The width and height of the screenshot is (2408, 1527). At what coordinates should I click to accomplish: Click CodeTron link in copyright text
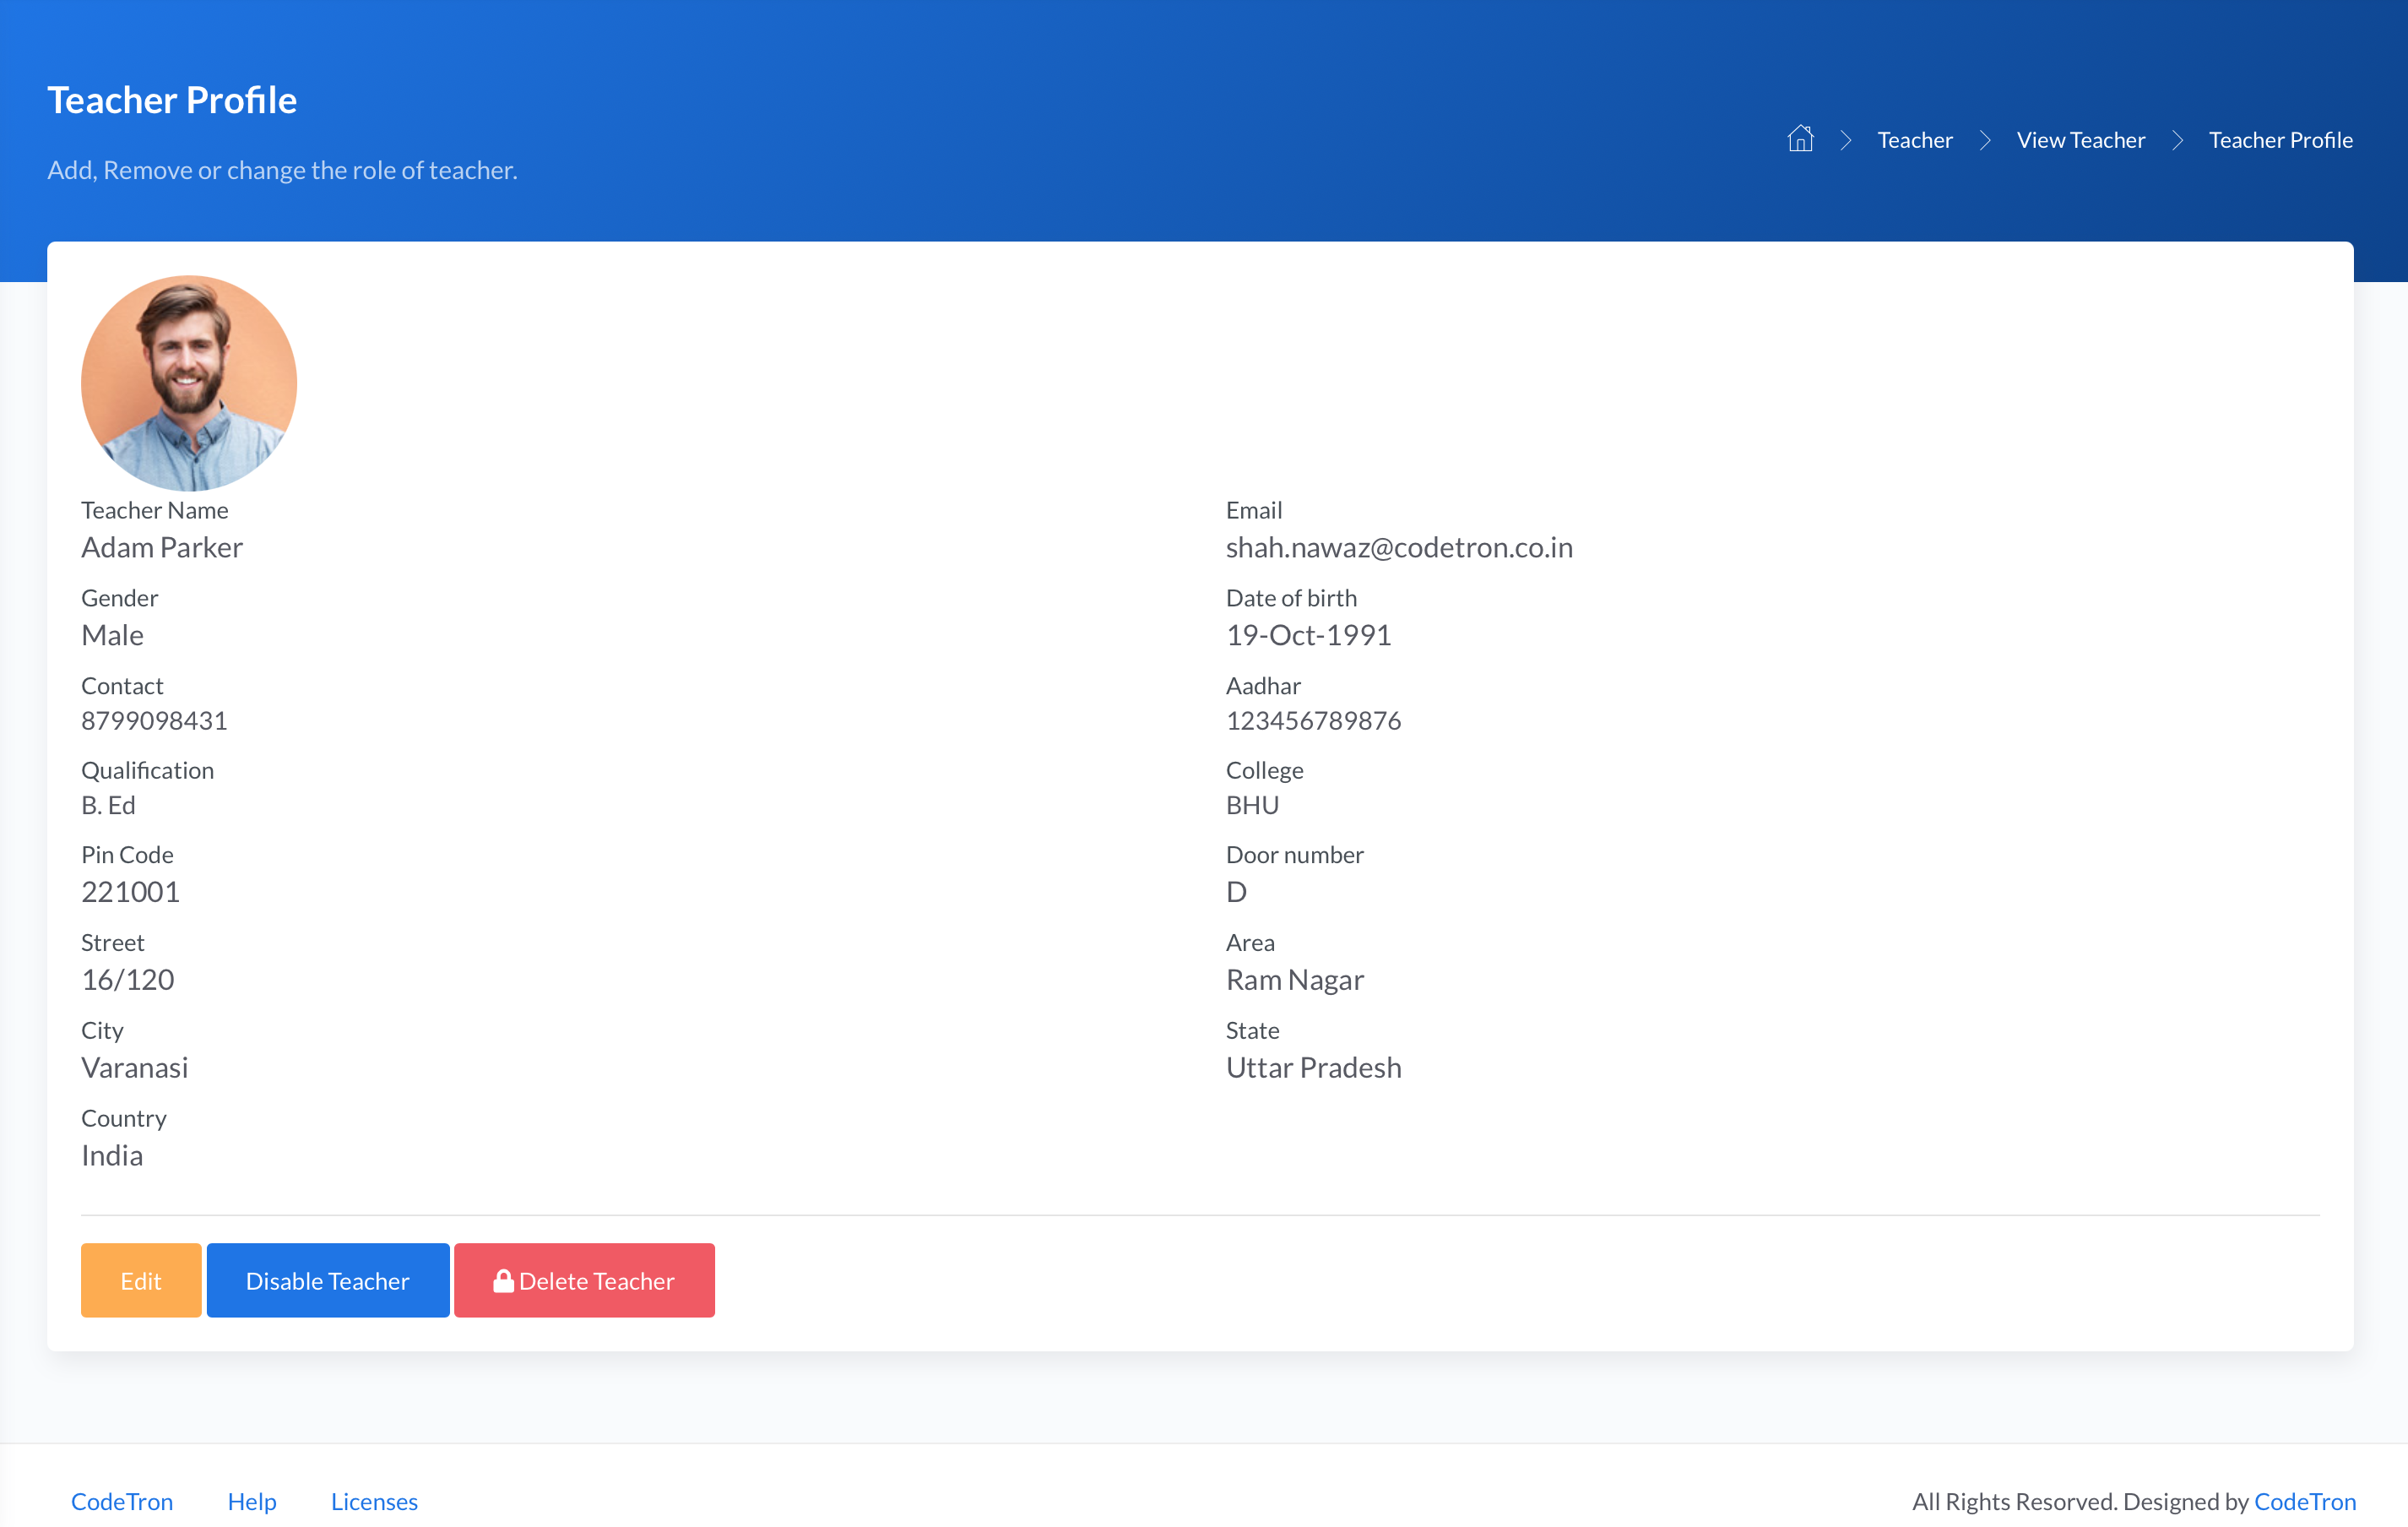pyautogui.click(x=2304, y=1501)
